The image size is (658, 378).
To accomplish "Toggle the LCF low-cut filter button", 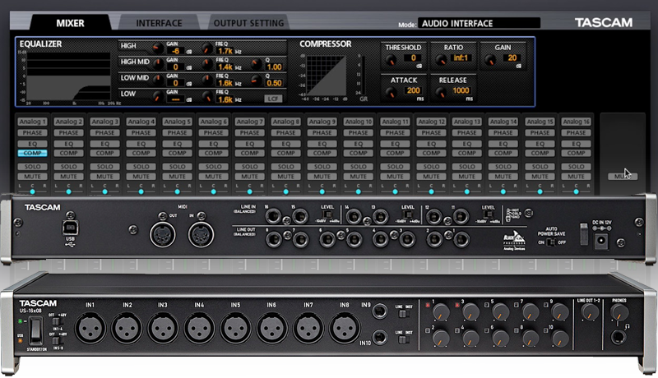I will tap(273, 99).
